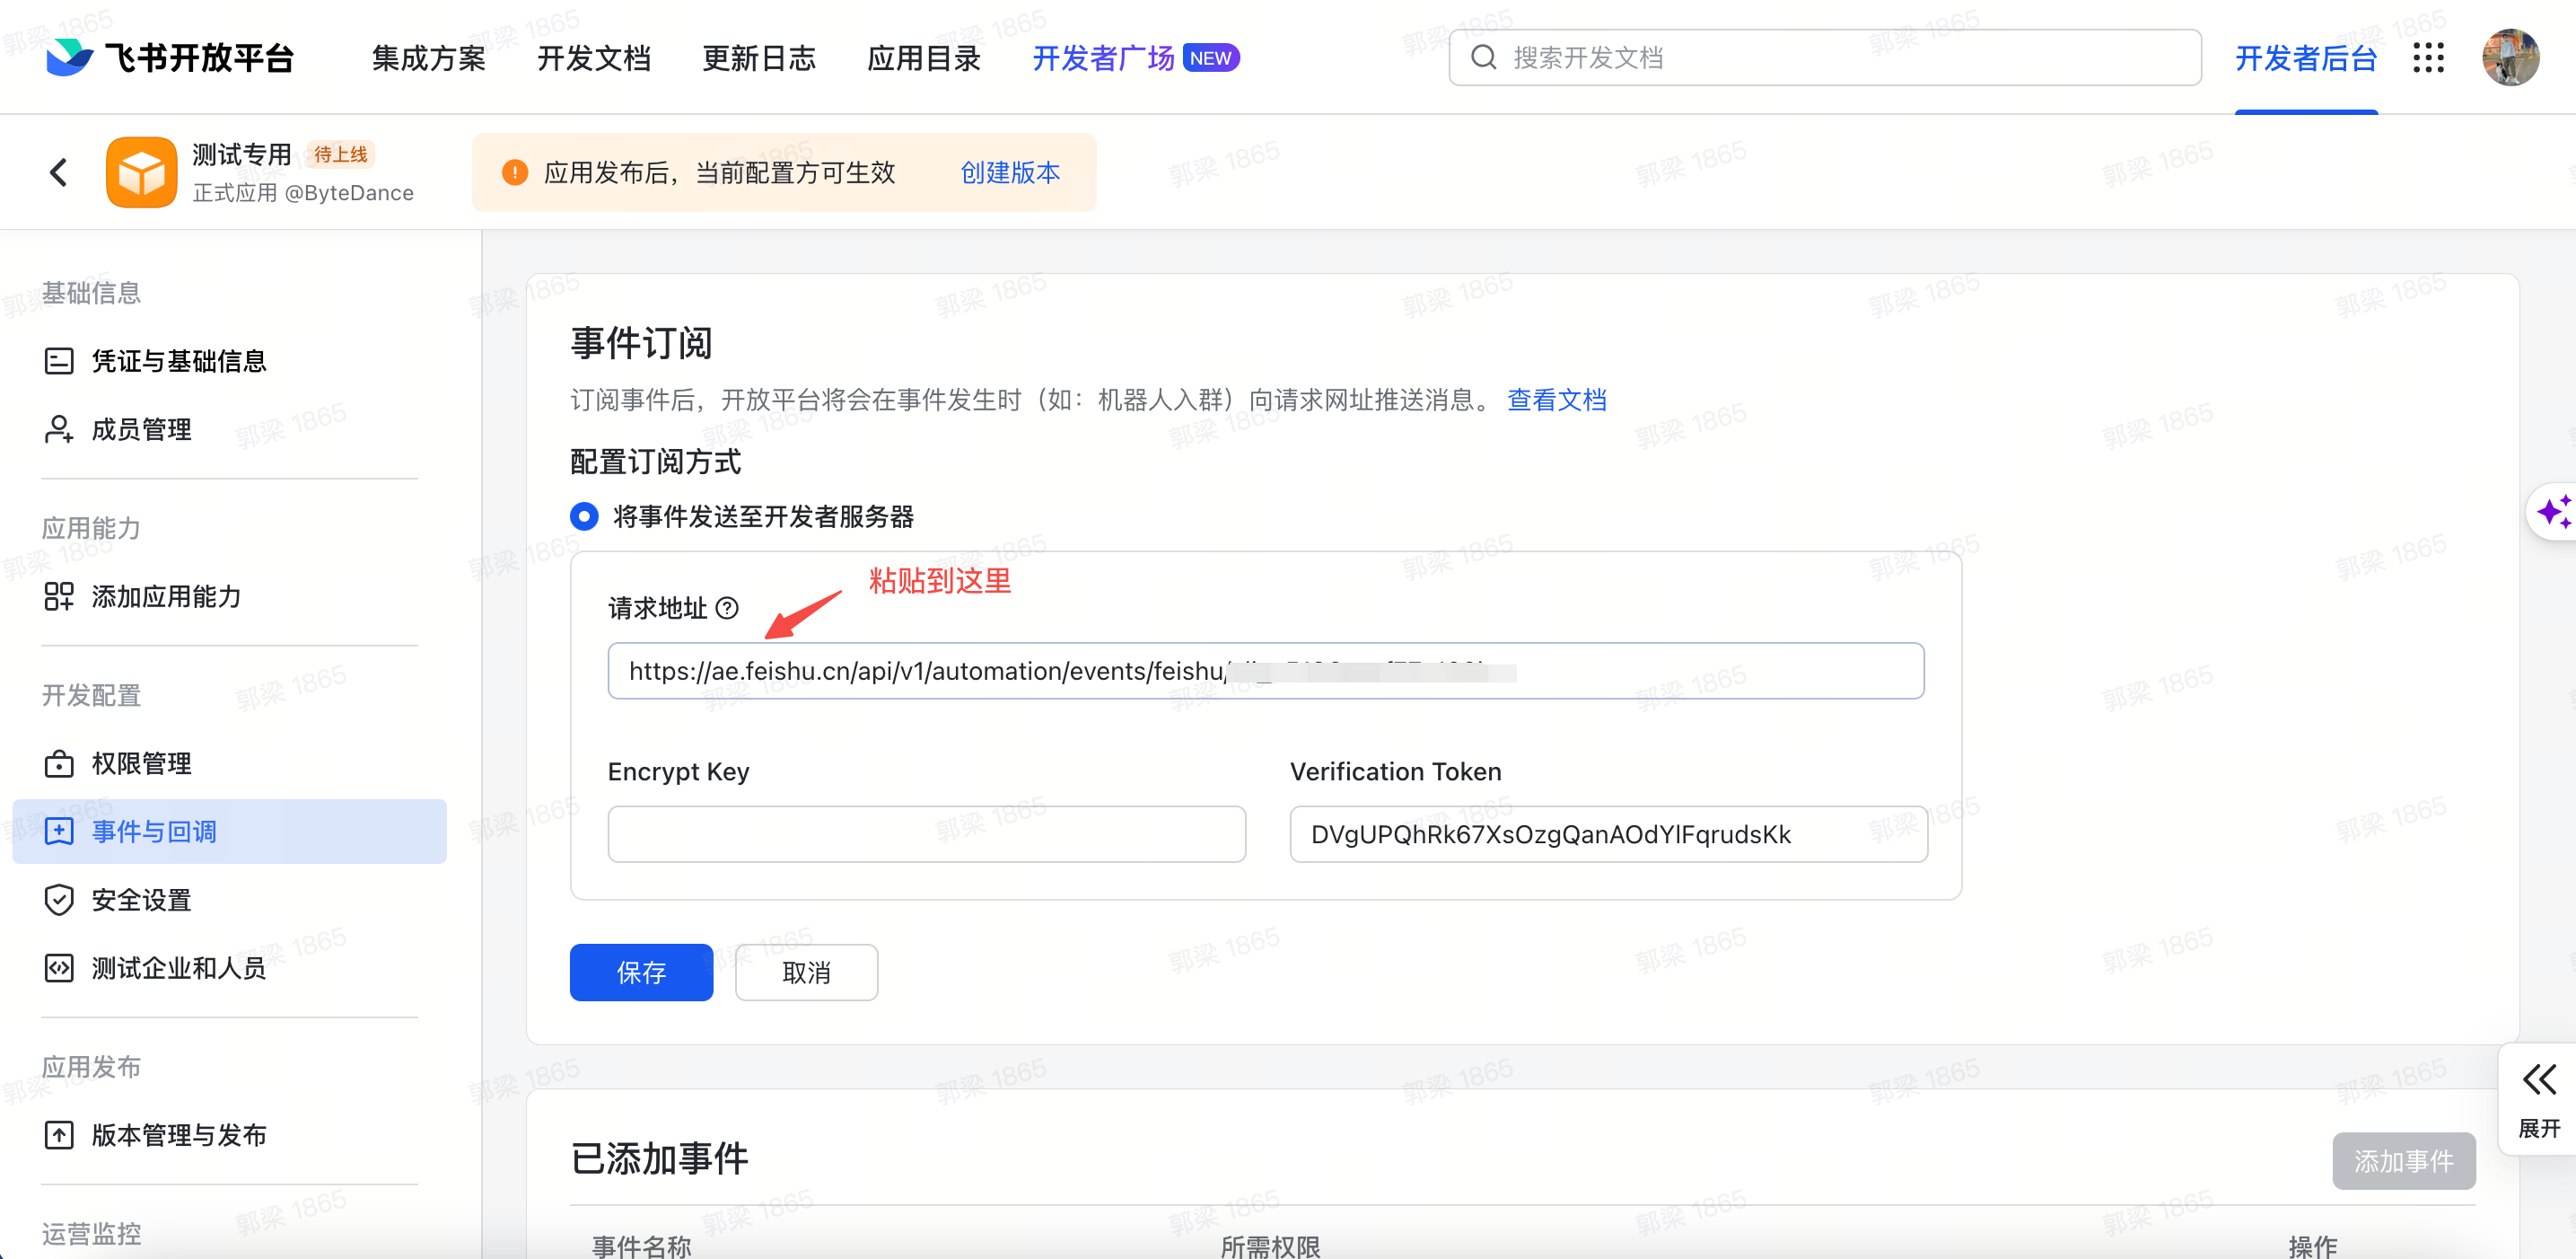
Task: Open the user avatar menu
Action: tap(2510, 57)
